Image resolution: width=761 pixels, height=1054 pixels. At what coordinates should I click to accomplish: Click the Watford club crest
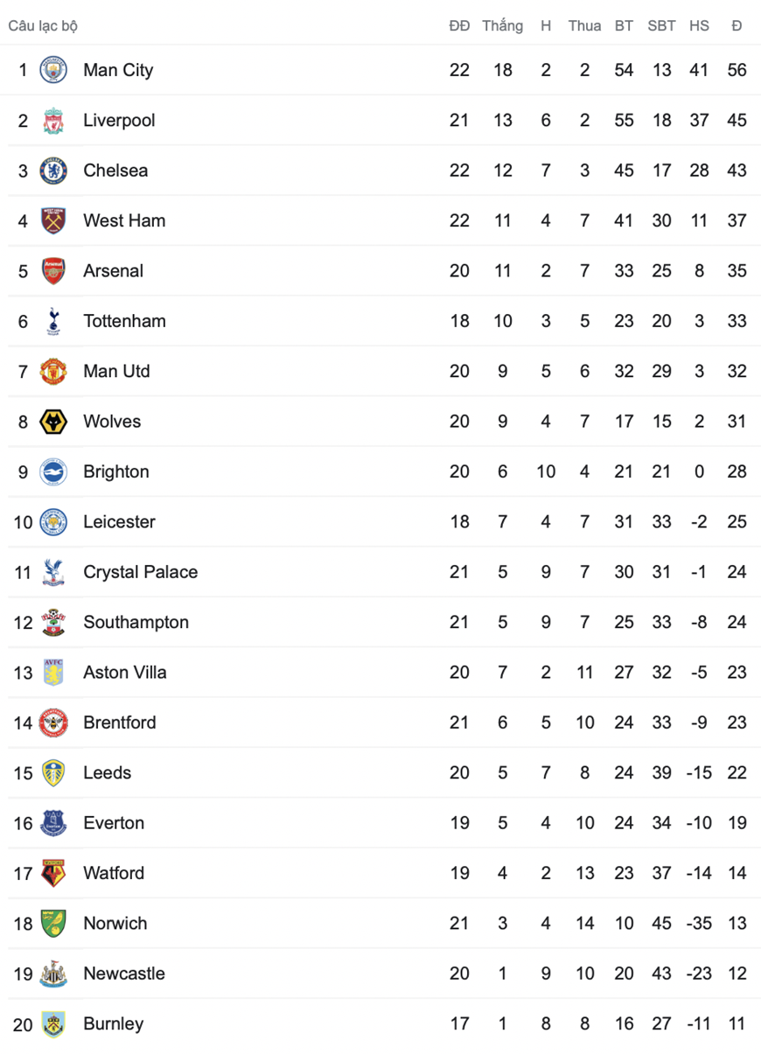(53, 873)
